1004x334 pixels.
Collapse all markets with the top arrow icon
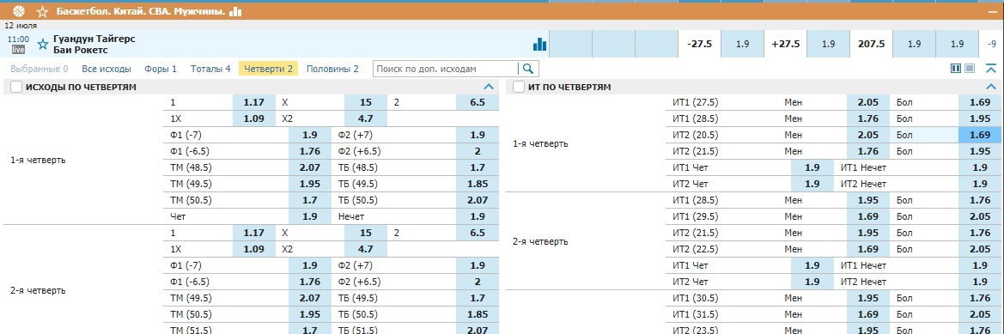pyautogui.click(x=990, y=69)
